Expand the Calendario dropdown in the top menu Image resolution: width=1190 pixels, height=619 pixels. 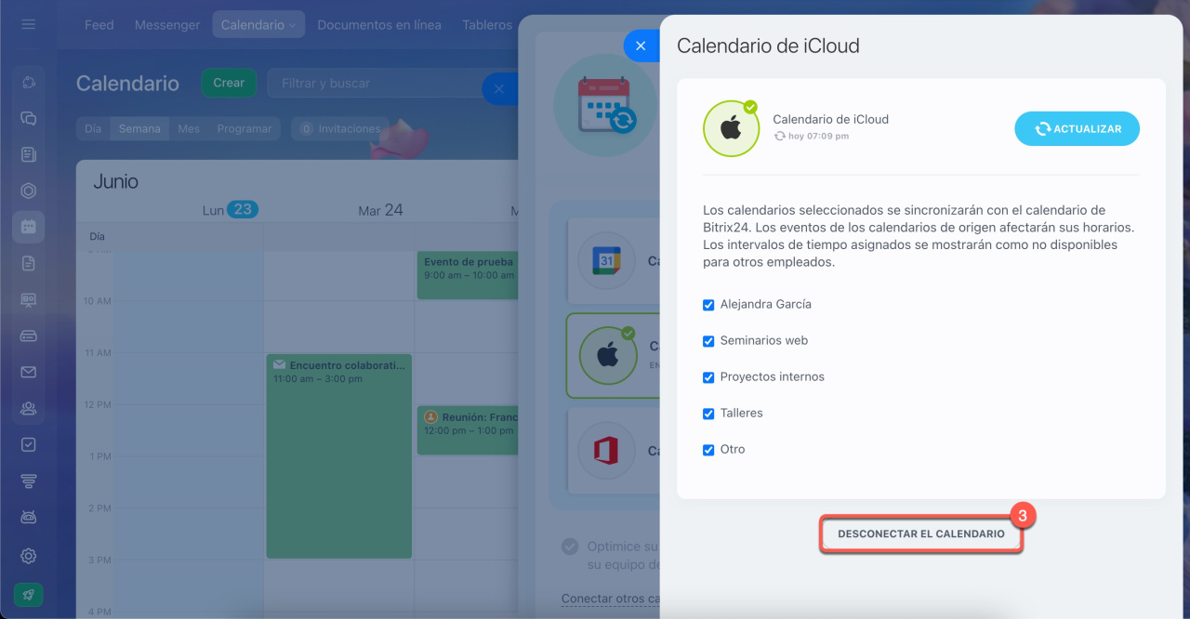click(258, 25)
